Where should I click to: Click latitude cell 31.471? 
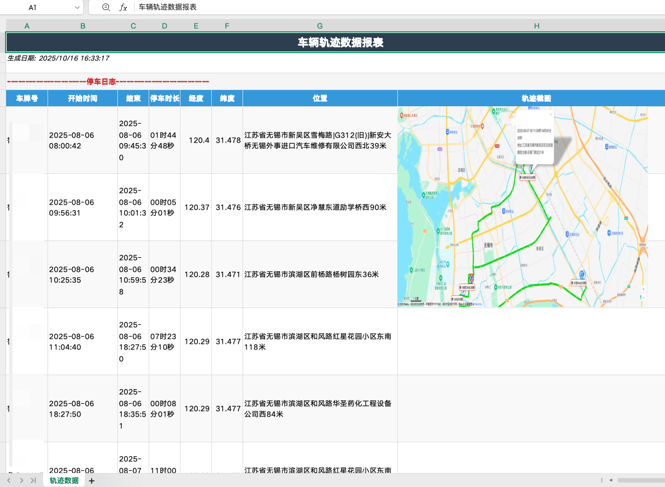(227, 275)
